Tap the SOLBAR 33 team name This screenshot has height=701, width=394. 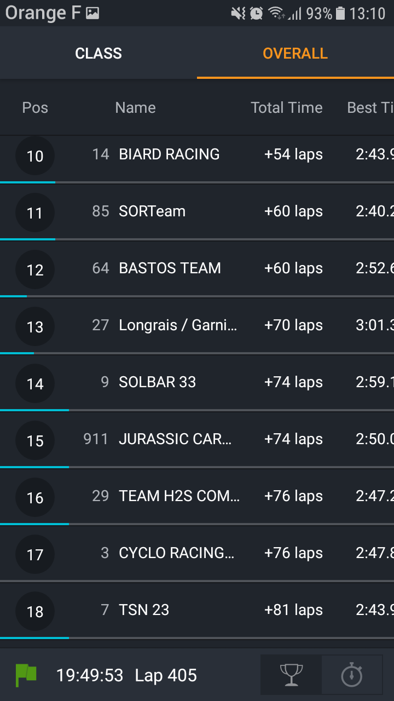click(x=157, y=382)
